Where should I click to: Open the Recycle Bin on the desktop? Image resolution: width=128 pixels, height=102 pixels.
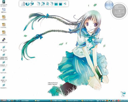[x=123, y=94]
